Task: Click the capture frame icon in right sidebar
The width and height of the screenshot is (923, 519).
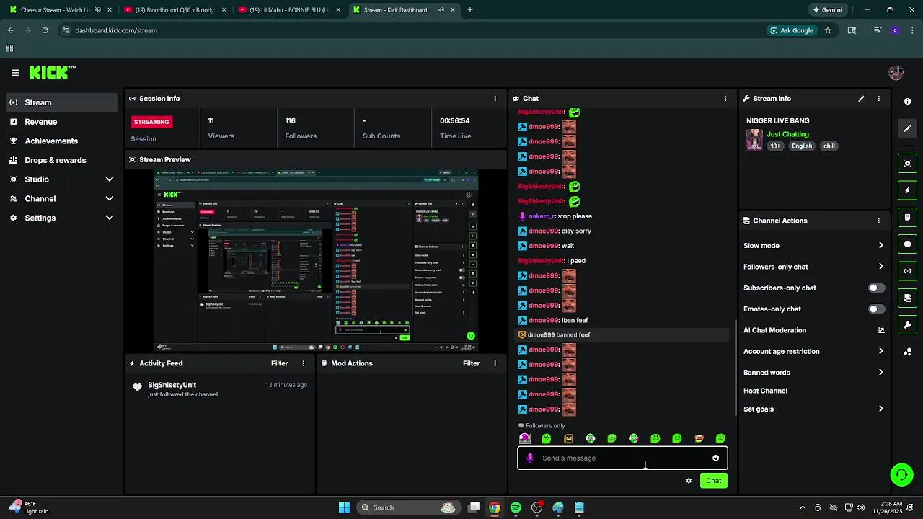Action: (908, 164)
